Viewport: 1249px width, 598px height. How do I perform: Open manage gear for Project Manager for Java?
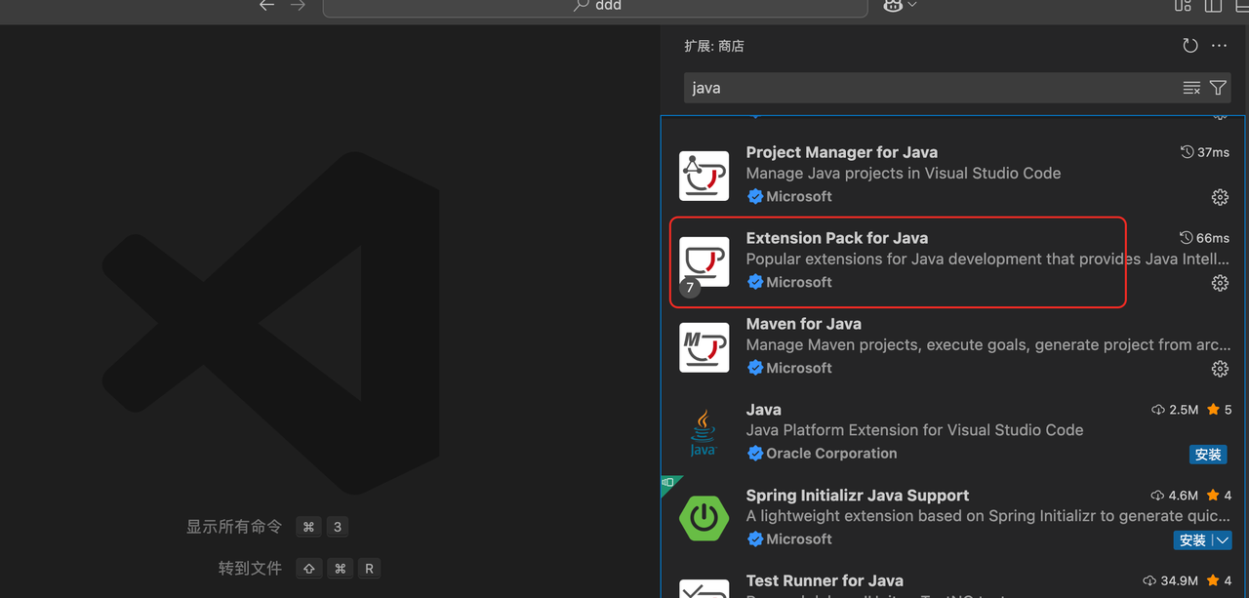tap(1220, 197)
